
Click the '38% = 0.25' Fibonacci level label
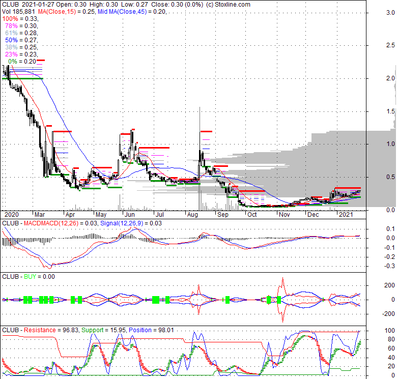tap(21, 47)
